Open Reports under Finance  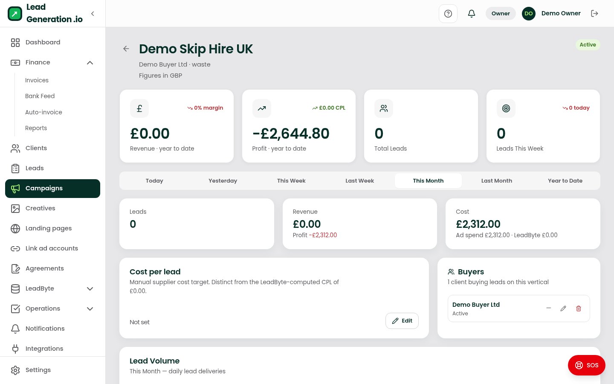36,128
